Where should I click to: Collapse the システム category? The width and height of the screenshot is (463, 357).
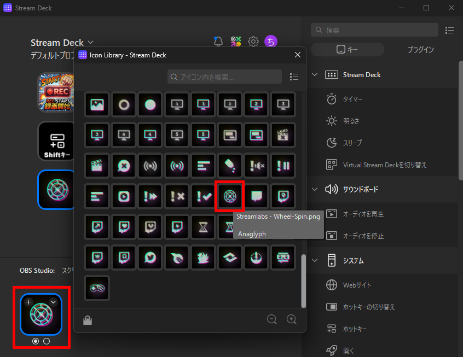pos(315,261)
